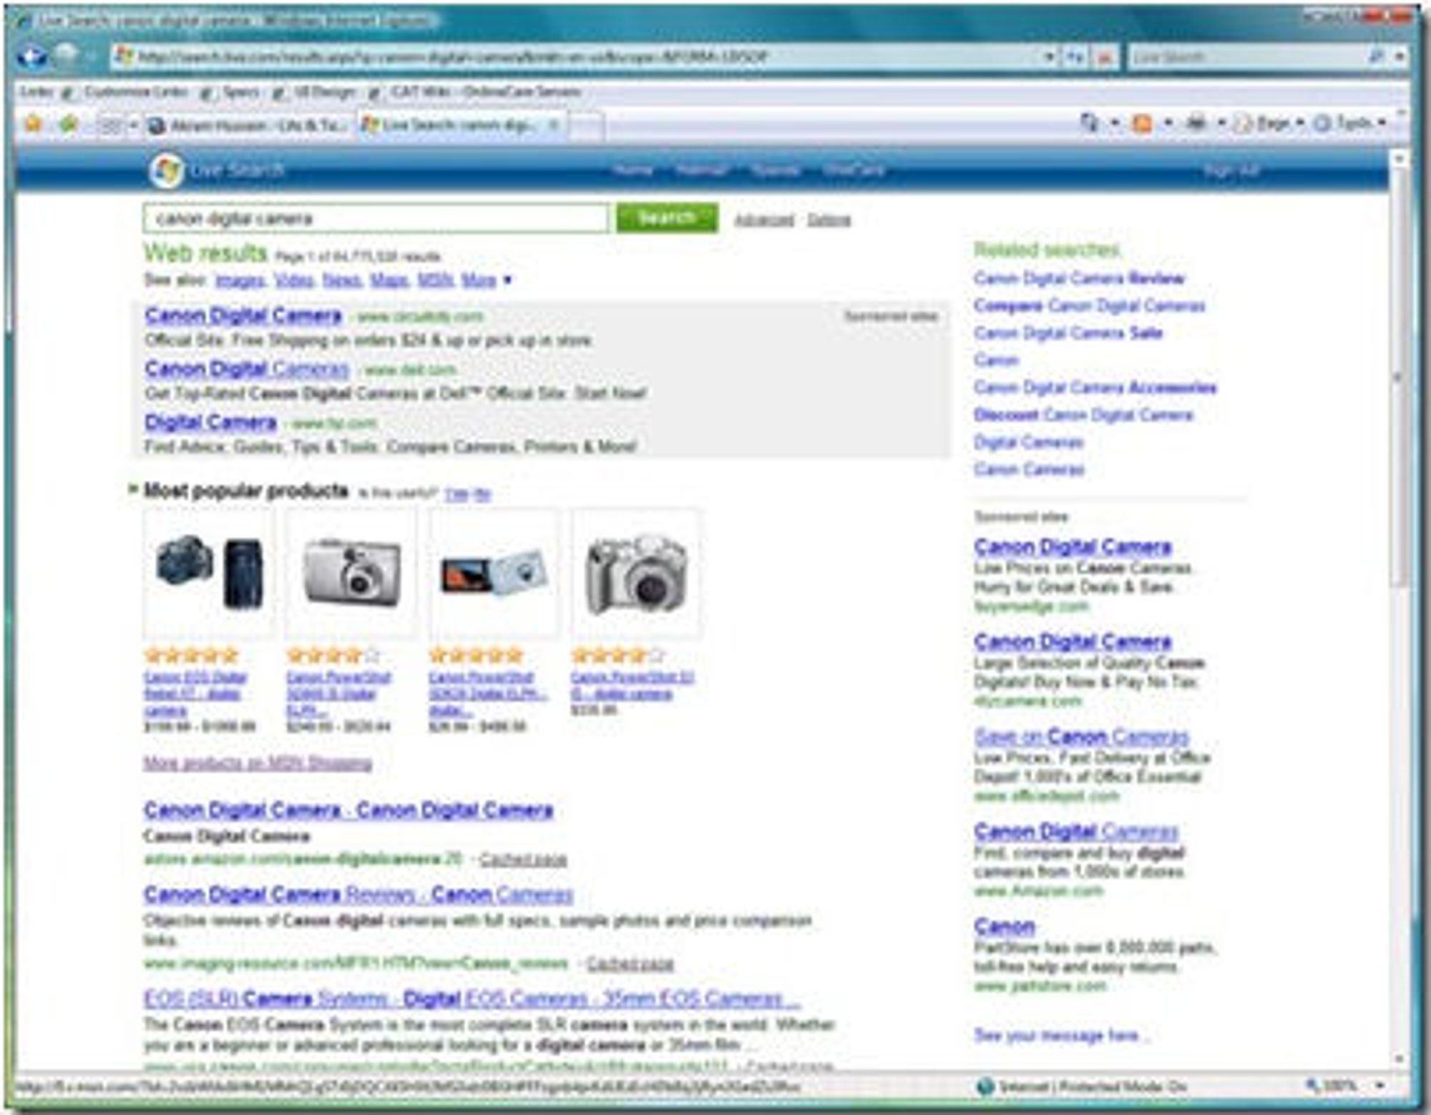Click the Refresh button beside address bar
Screen dimensions: 1431x1115
coord(1075,57)
